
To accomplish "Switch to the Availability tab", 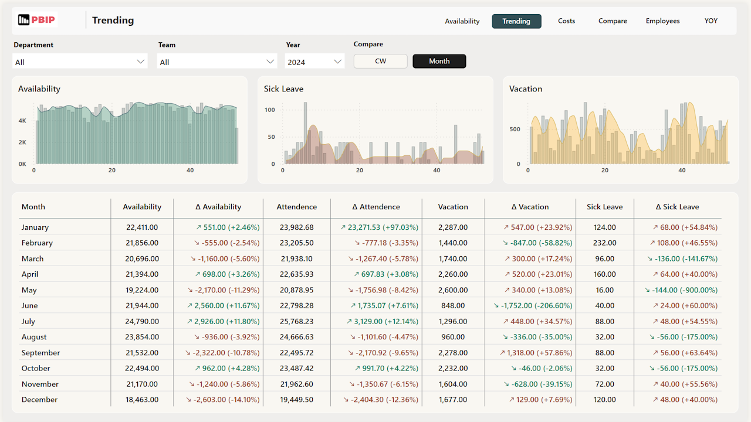I will click(462, 21).
